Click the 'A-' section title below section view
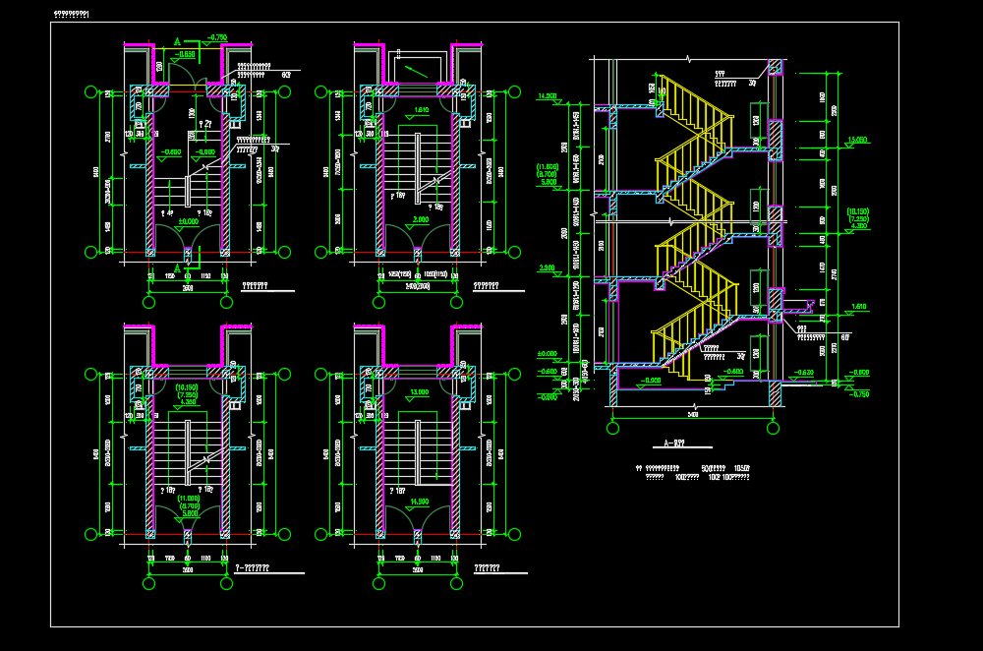The height and width of the screenshot is (651, 983). click(672, 443)
